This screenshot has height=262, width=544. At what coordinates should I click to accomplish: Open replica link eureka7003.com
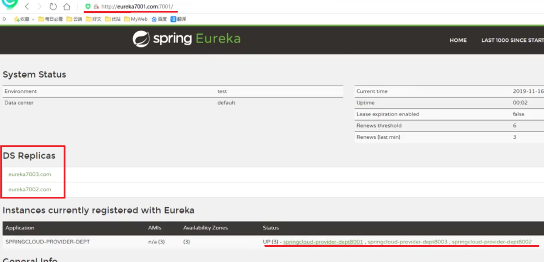click(x=30, y=174)
